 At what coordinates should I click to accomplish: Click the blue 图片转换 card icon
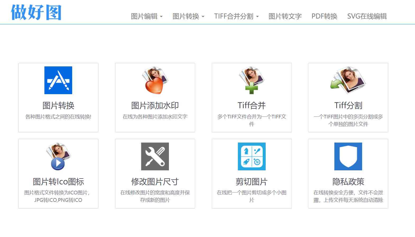point(58,80)
